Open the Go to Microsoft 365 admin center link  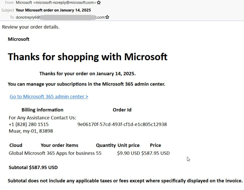point(49,97)
